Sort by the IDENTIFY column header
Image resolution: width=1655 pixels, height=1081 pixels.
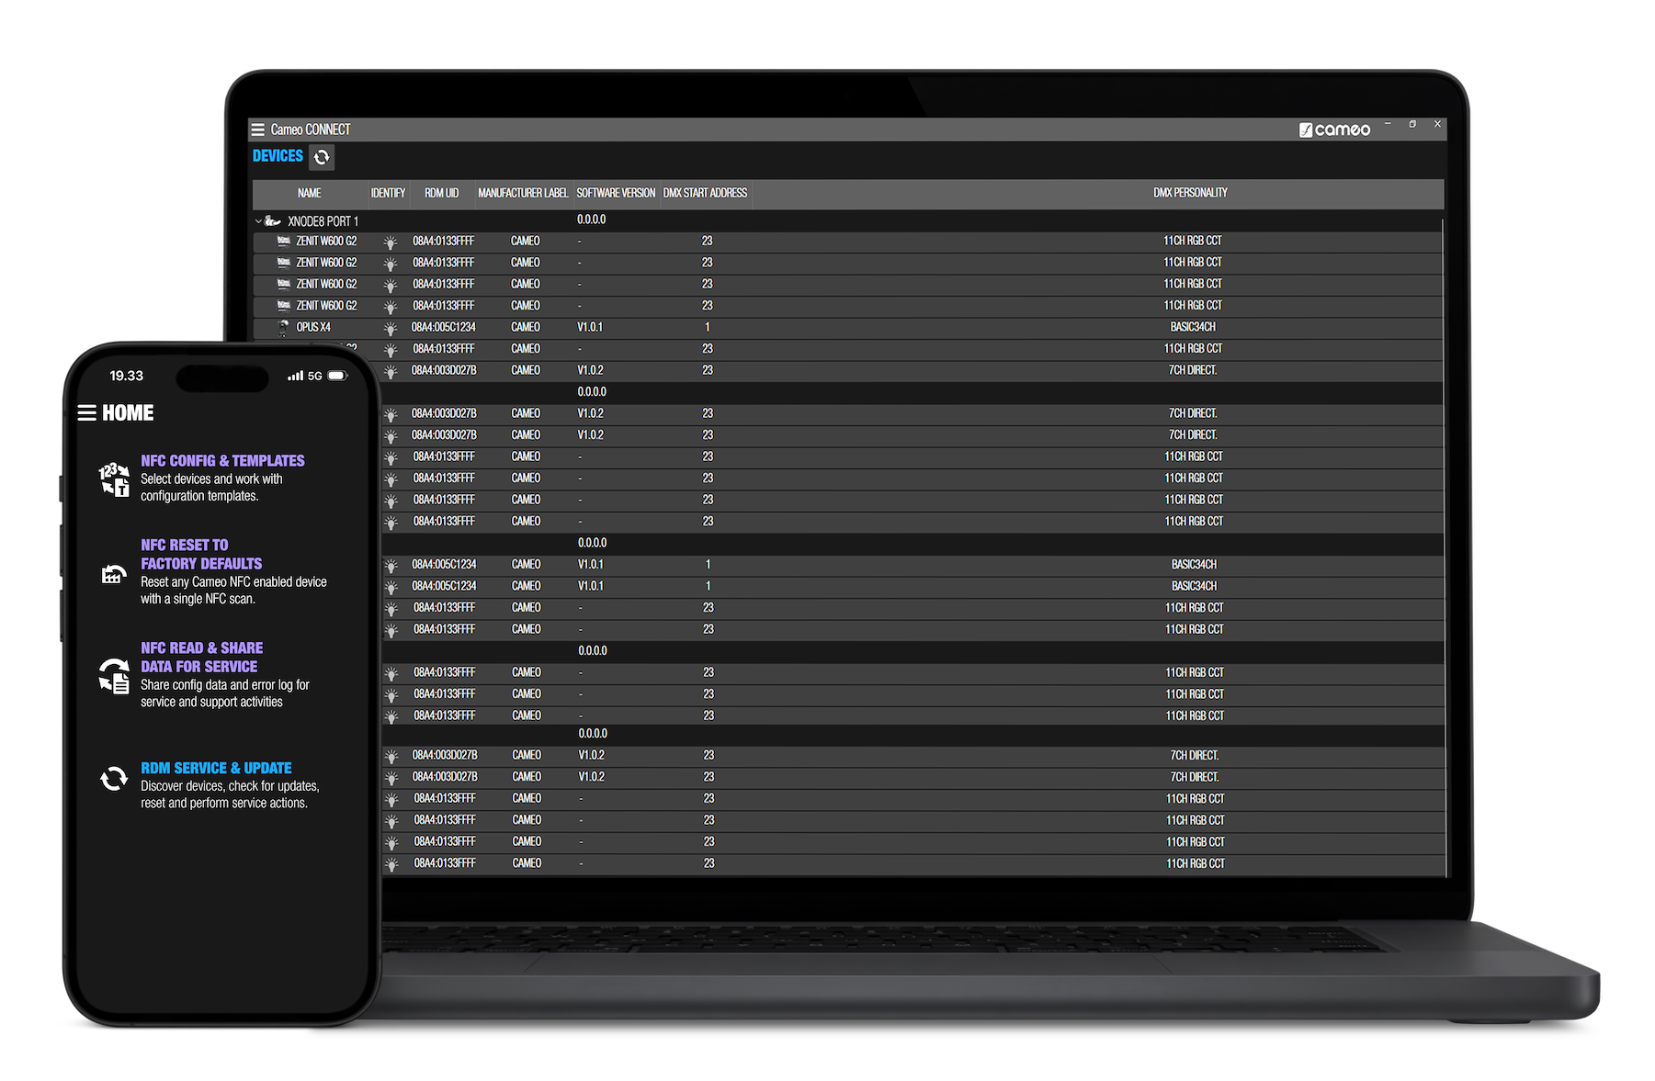[x=388, y=193]
